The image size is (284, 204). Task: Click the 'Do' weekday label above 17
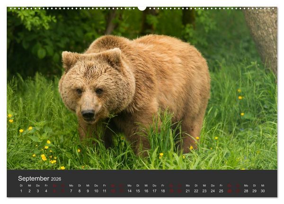pos(154,186)
